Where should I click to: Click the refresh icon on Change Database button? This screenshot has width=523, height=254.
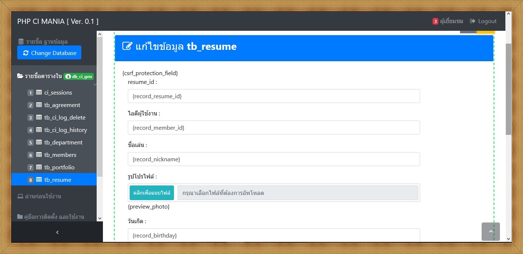[x=25, y=53]
